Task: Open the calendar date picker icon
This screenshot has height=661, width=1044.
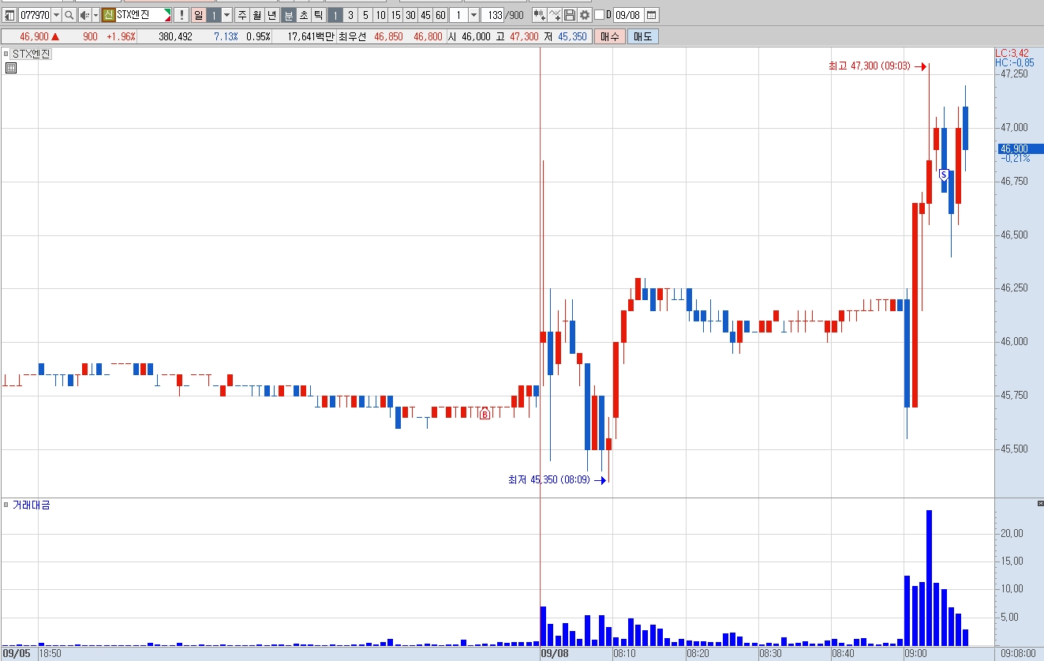Action: (x=651, y=15)
